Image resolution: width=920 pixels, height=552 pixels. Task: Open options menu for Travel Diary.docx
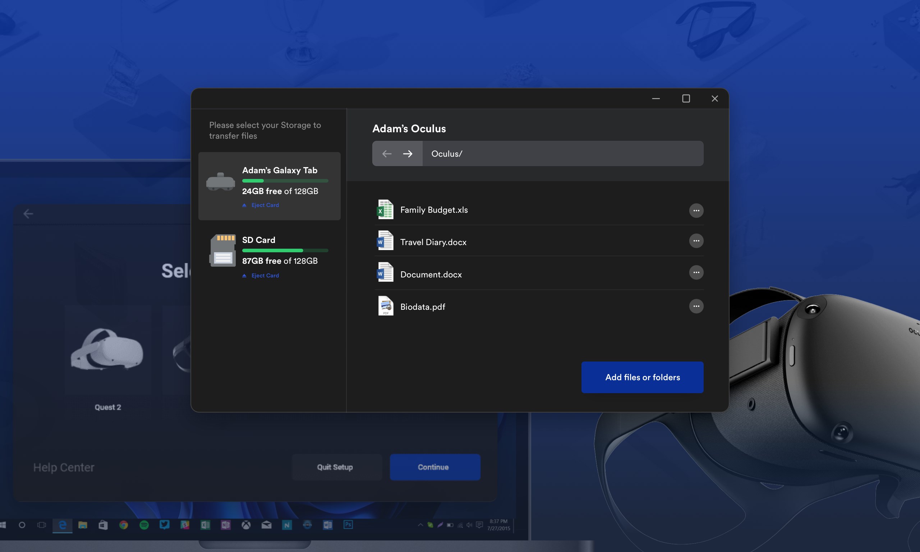696,241
